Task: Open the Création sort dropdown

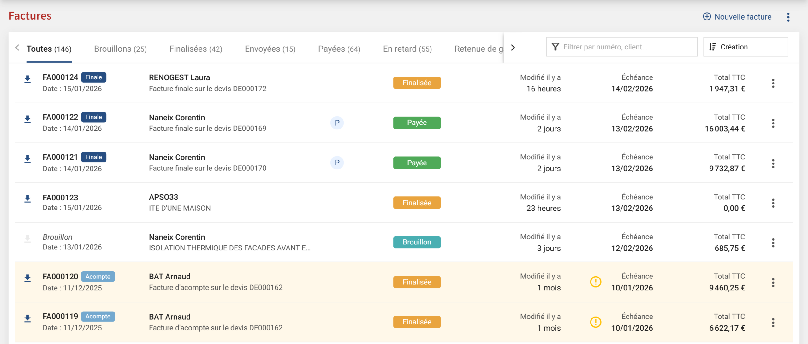Action: [x=745, y=47]
